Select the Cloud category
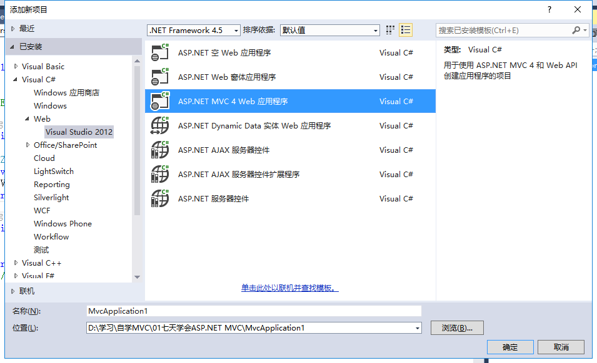 click(44, 158)
